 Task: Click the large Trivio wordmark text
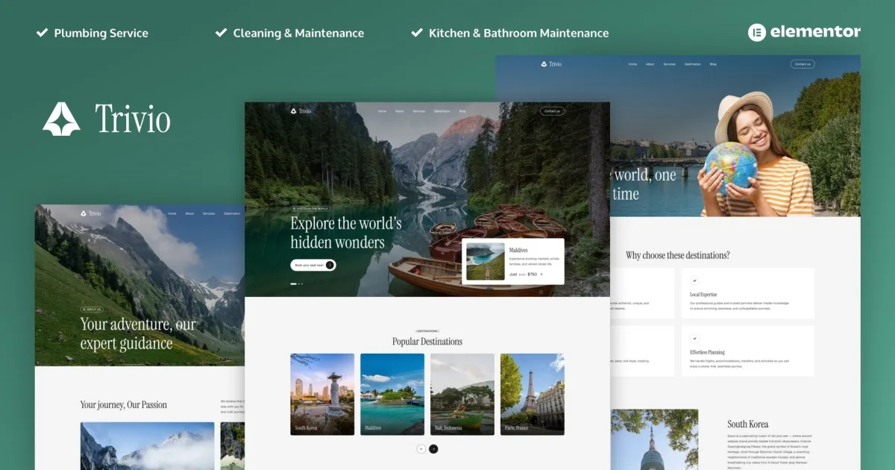tap(133, 119)
